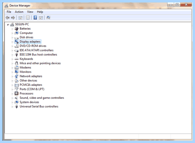This screenshot has width=195, height=143.
Task: Click the Computer category icon
Action: pos(17,33)
